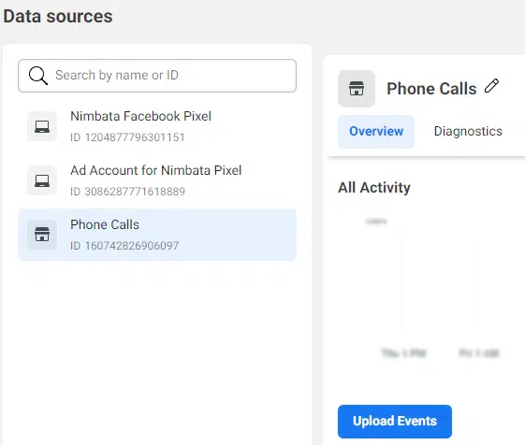Select the Nimbata Facebook Pixel data source name
This screenshot has height=445, width=525.
[140, 116]
